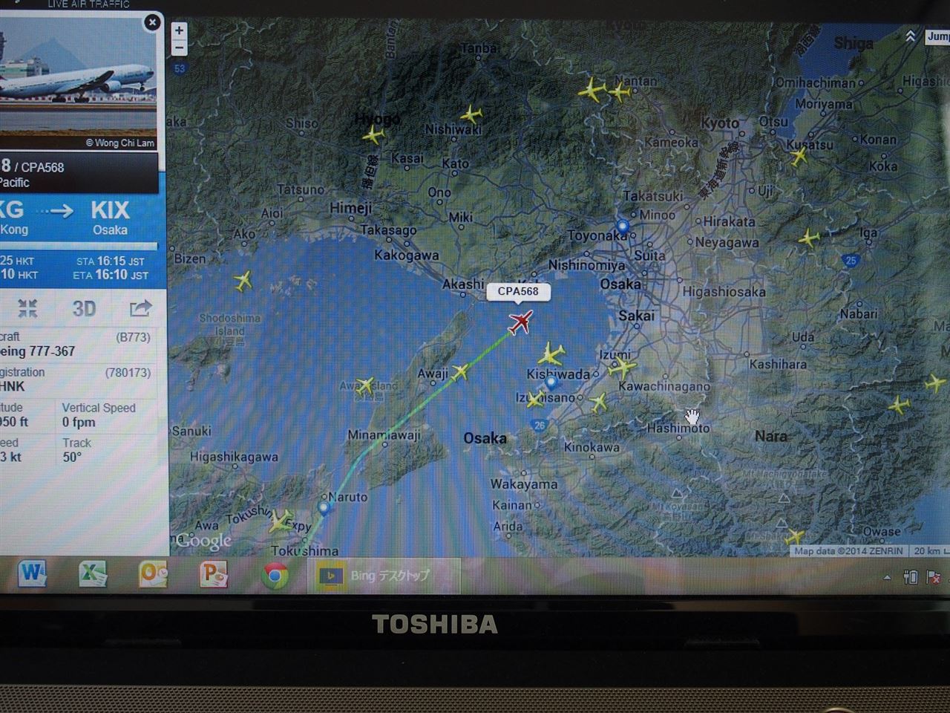This screenshot has height=713, width=950.
Task: Collapse the flight details panel view
Action: (x=27, y=307)
